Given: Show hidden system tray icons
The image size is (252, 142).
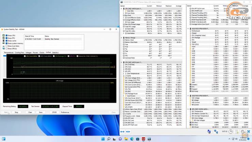Looking at the screenshot, I should 229,139.
